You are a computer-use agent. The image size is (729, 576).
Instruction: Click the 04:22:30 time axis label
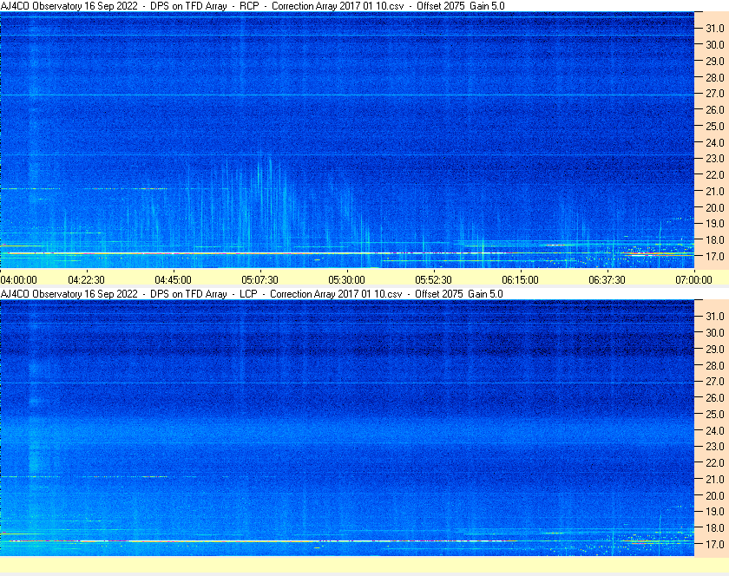click(87, 280)
